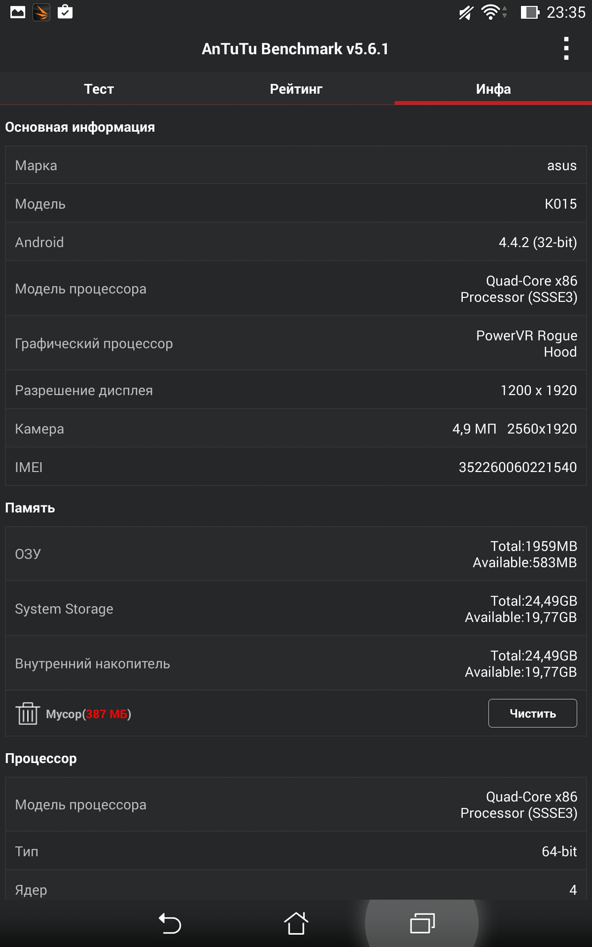
Task: Select the Инфа tab
Action: [493, 89]
